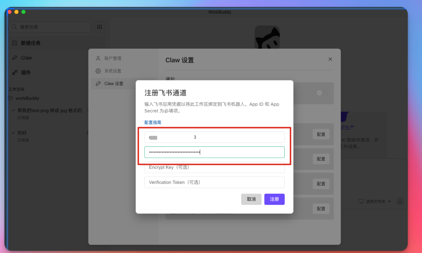Close the Claw settings dialog
This screenshot has height=253, width=422.
[330, 59]
